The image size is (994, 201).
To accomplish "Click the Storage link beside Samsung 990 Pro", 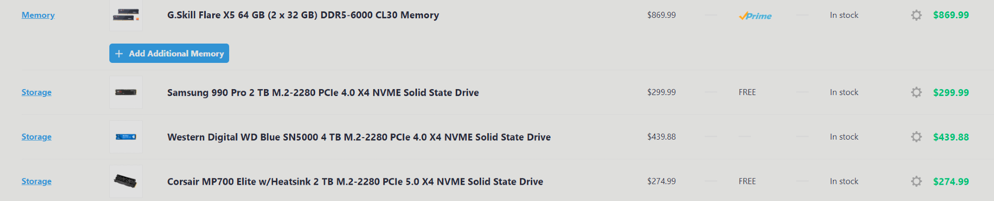I will [x=36, y=93].
